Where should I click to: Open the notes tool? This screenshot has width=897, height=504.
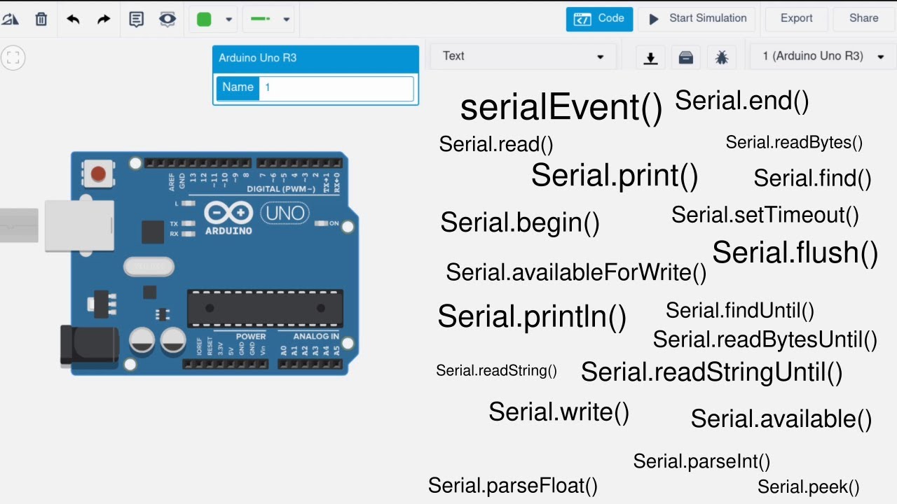[137, 20]
